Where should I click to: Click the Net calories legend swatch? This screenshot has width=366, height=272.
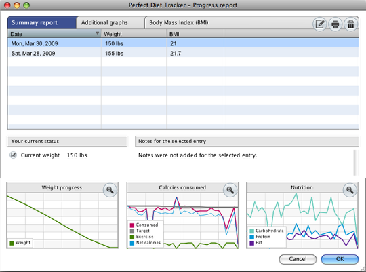point(132,243)
